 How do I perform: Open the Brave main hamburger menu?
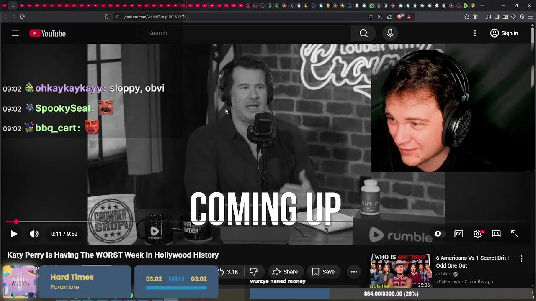(531, 17)
